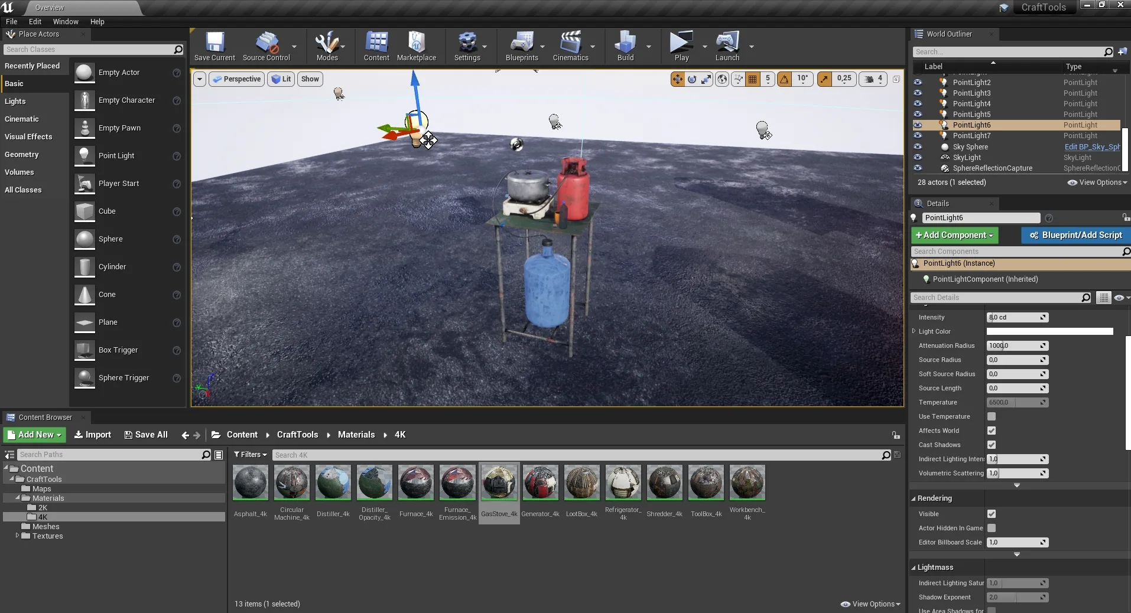Viewport: 1131px width, 613px height.
Task: Select the scale gizmo viewport tool
Action: pos(706,79)
